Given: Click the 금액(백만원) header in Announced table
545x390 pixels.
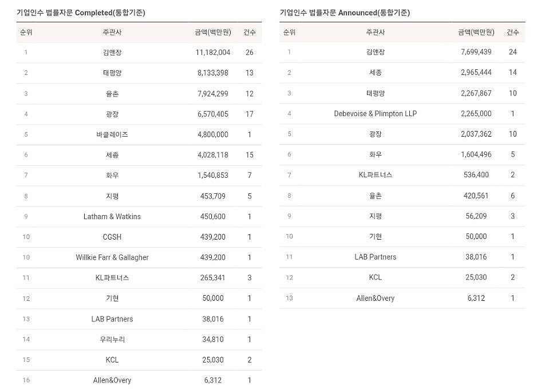Looking at the screenshot, I should 476,32.
